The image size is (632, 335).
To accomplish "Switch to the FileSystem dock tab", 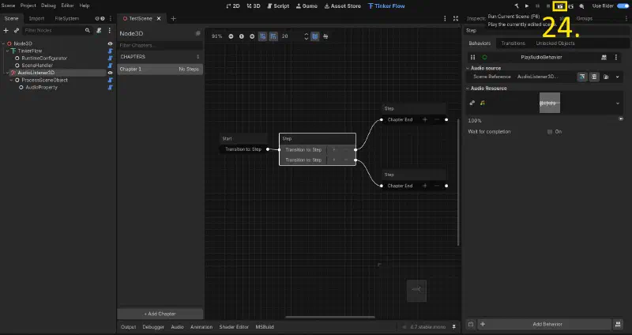I will pyautogui.click(x=67, y=18).
